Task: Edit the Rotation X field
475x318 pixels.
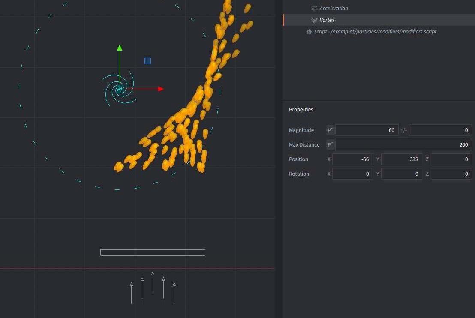Action: (x=352, y=174)
